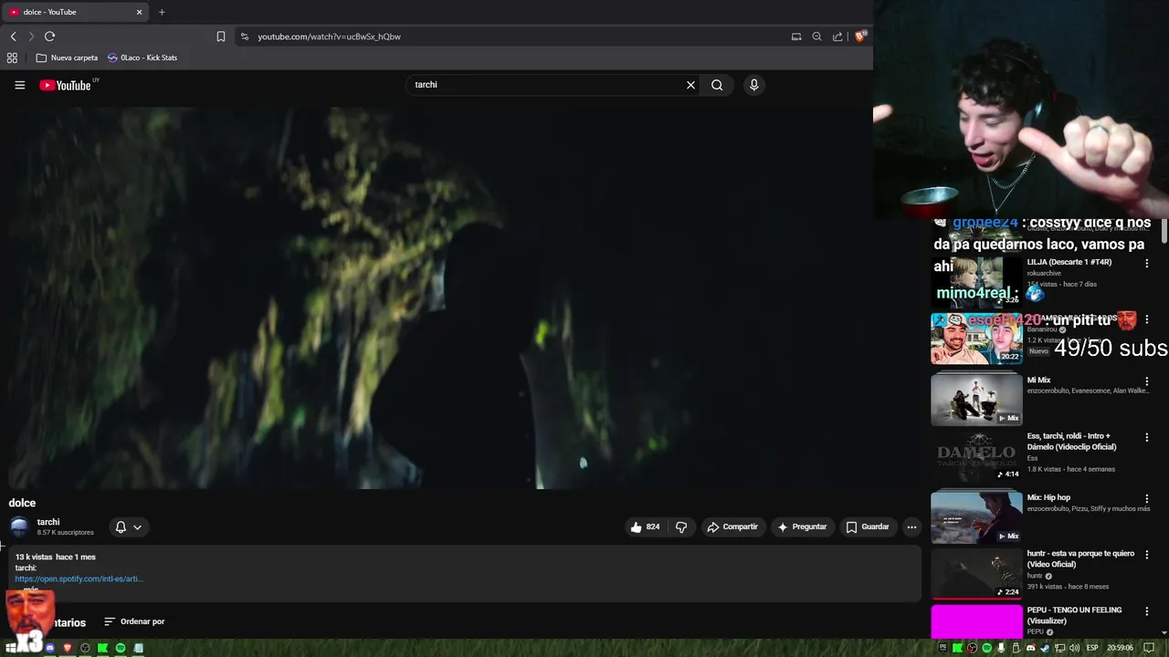Expand notification options chevron beside bell

(x=137, y=527)
